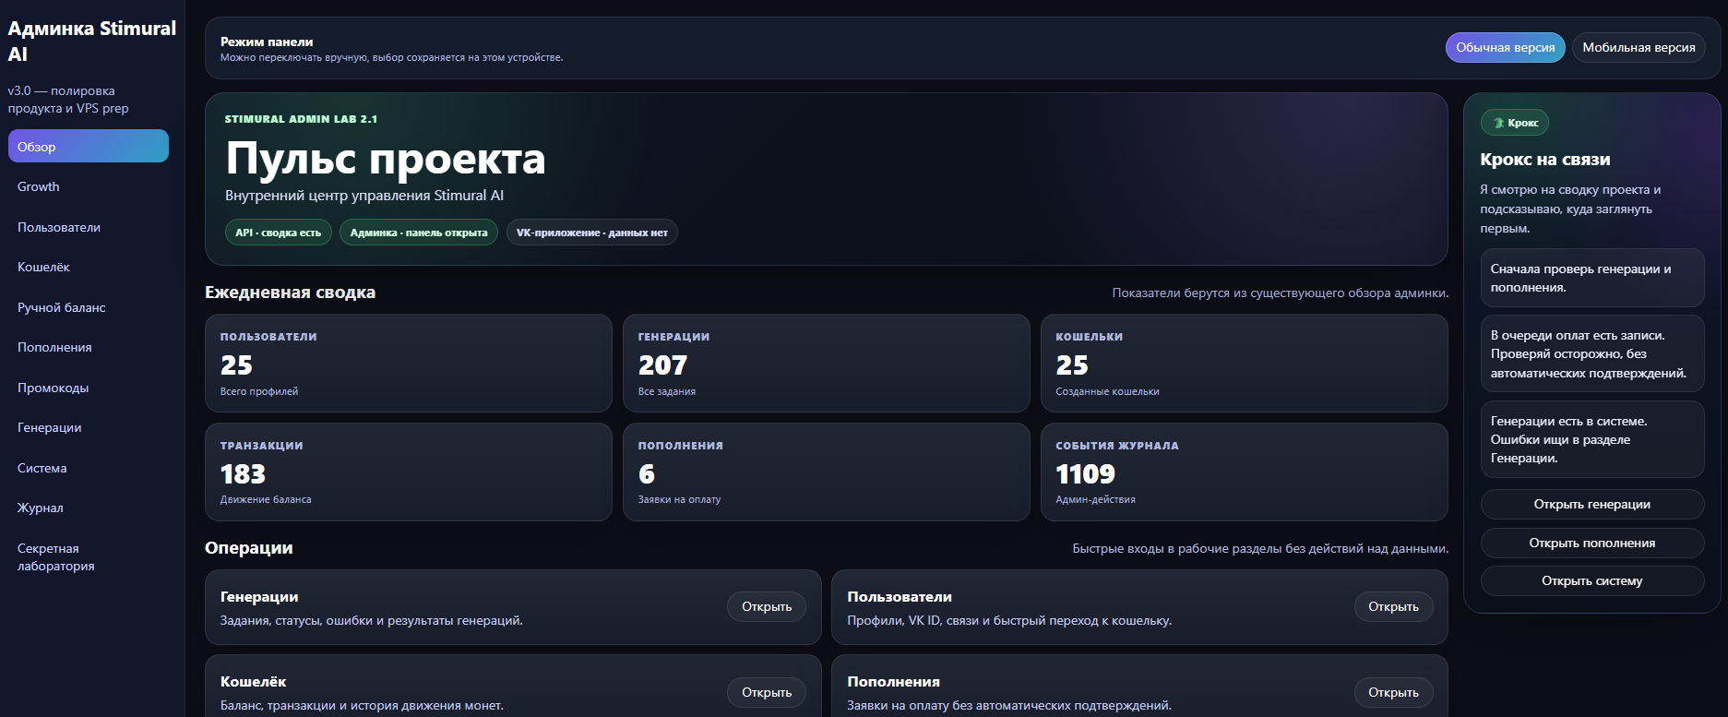
Task: Go to Growth in the sidebar
Action: pyautogui.click(x=89, y=186)
